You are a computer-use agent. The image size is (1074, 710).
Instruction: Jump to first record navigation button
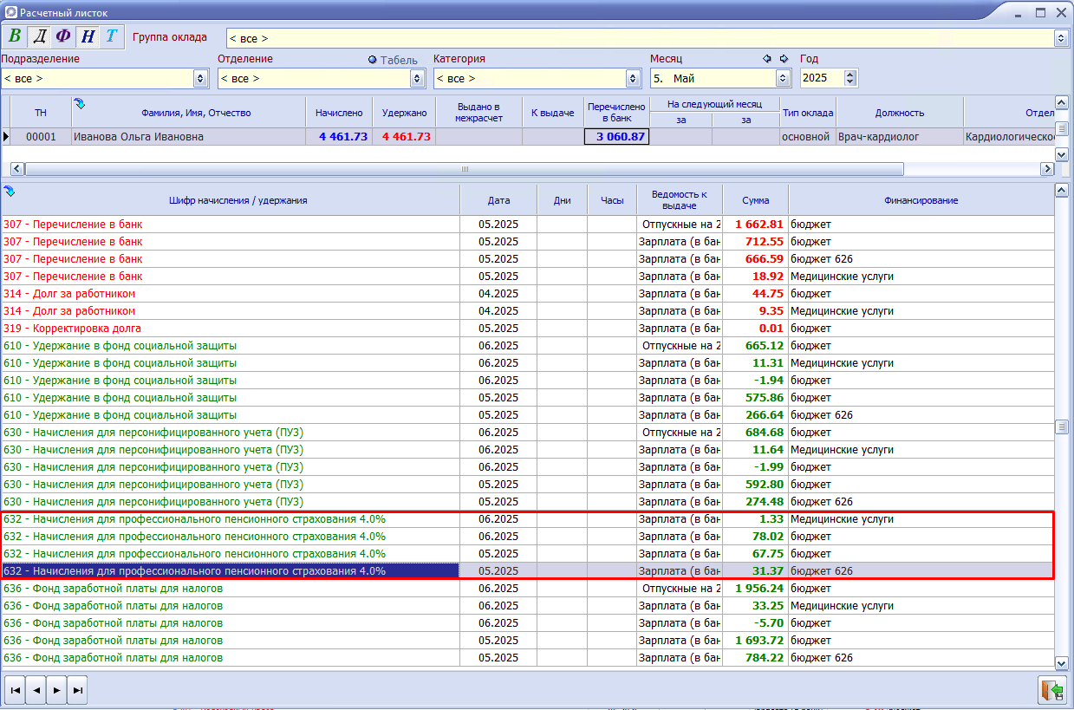coord(16,690)
